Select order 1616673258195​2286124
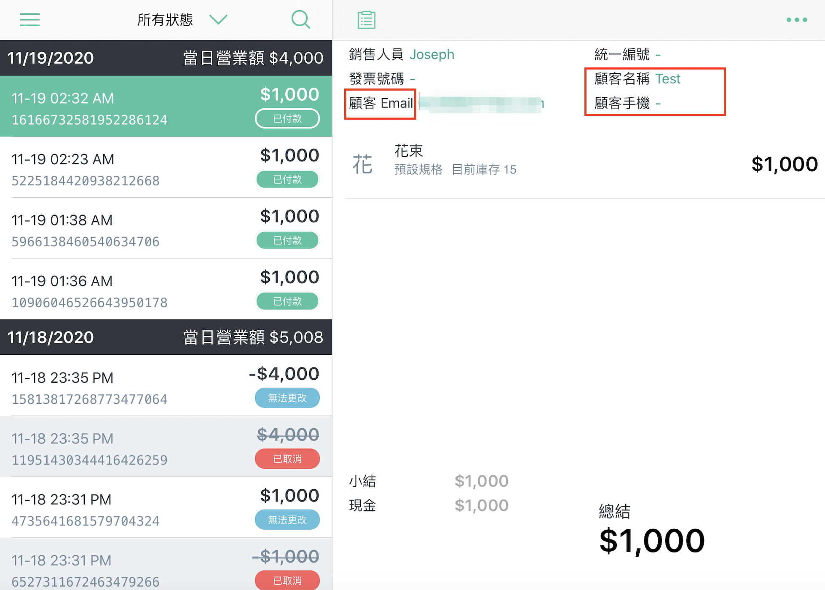825x590 pixels. coord(166,106)
